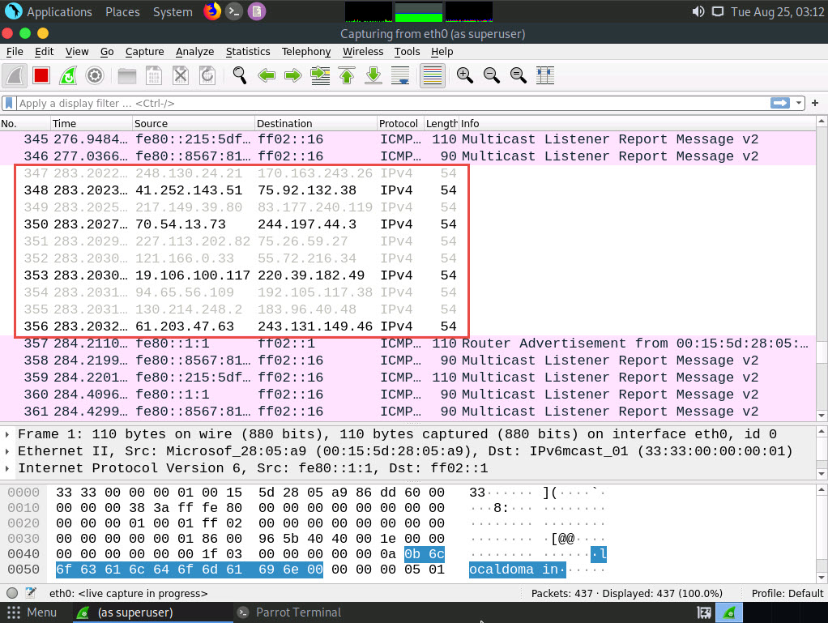828x623 pixels.
Task: Open the display filter history dropdown
Action: tap(799, 103)
